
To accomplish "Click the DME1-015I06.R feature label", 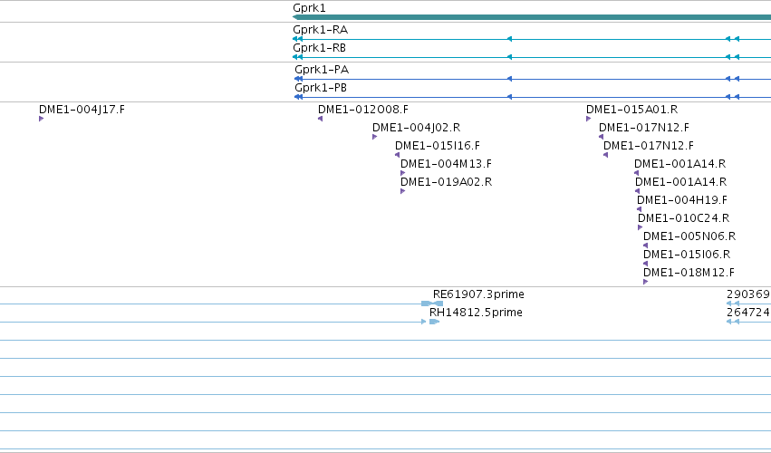I will 687,255.
